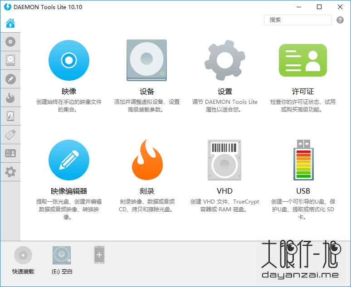Open the 许可证 label link
The width and height of the screenshot is (351, 287).
[x=302, y=91]
